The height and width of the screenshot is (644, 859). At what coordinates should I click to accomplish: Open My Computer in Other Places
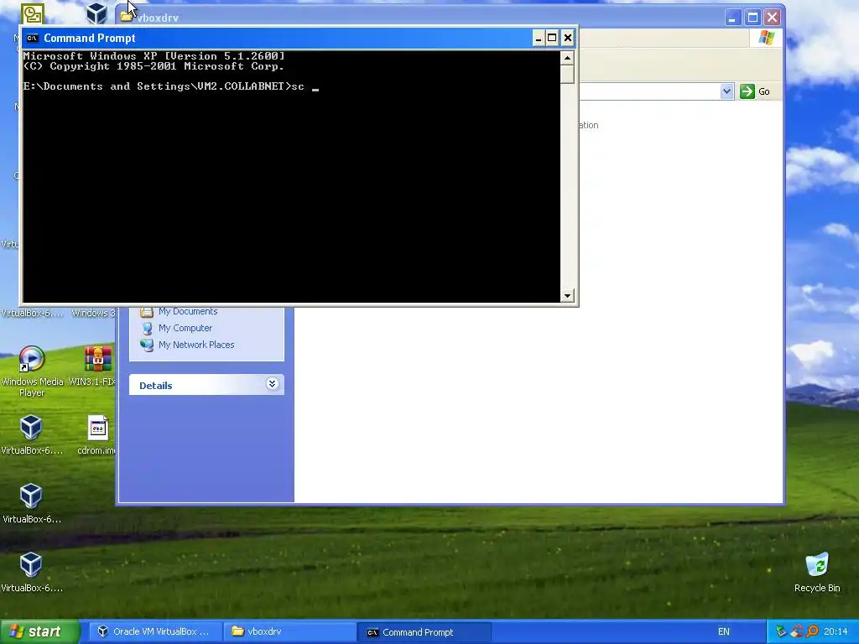coord(185,328)
